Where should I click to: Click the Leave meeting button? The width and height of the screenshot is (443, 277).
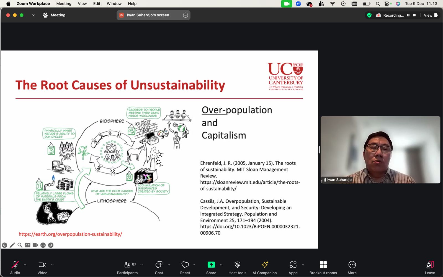(430, 268)
